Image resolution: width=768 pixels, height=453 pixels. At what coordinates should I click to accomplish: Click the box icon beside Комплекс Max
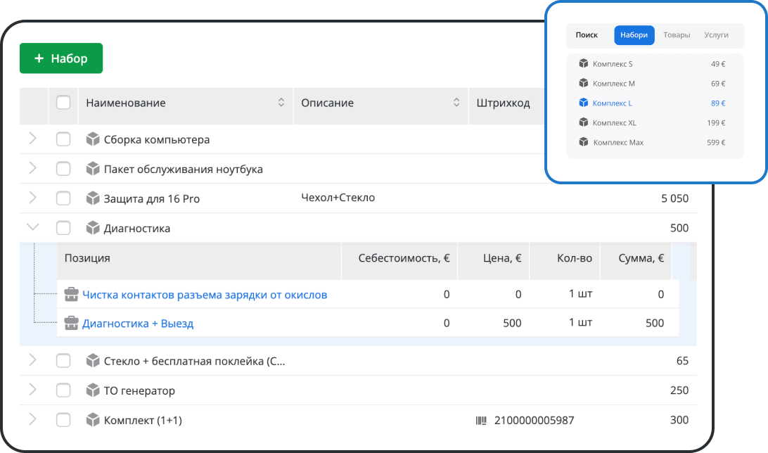[x=582, y=142]
